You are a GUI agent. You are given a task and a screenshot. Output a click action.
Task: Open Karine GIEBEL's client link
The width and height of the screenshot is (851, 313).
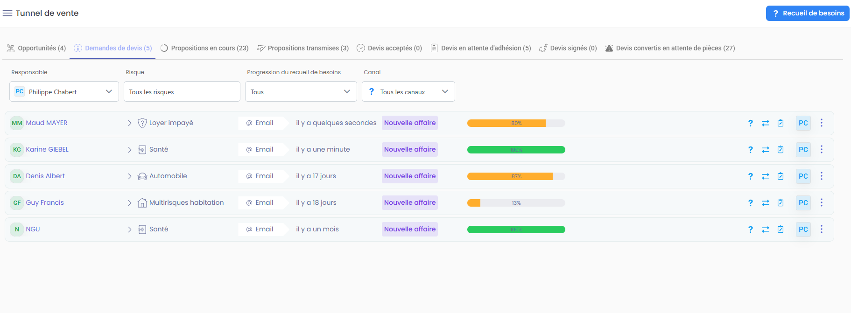pos(47,149)
